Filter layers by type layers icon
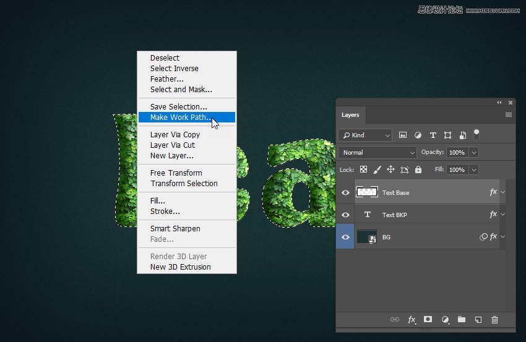The width and height of the screenshot is (526, 342). click(433, 135)
